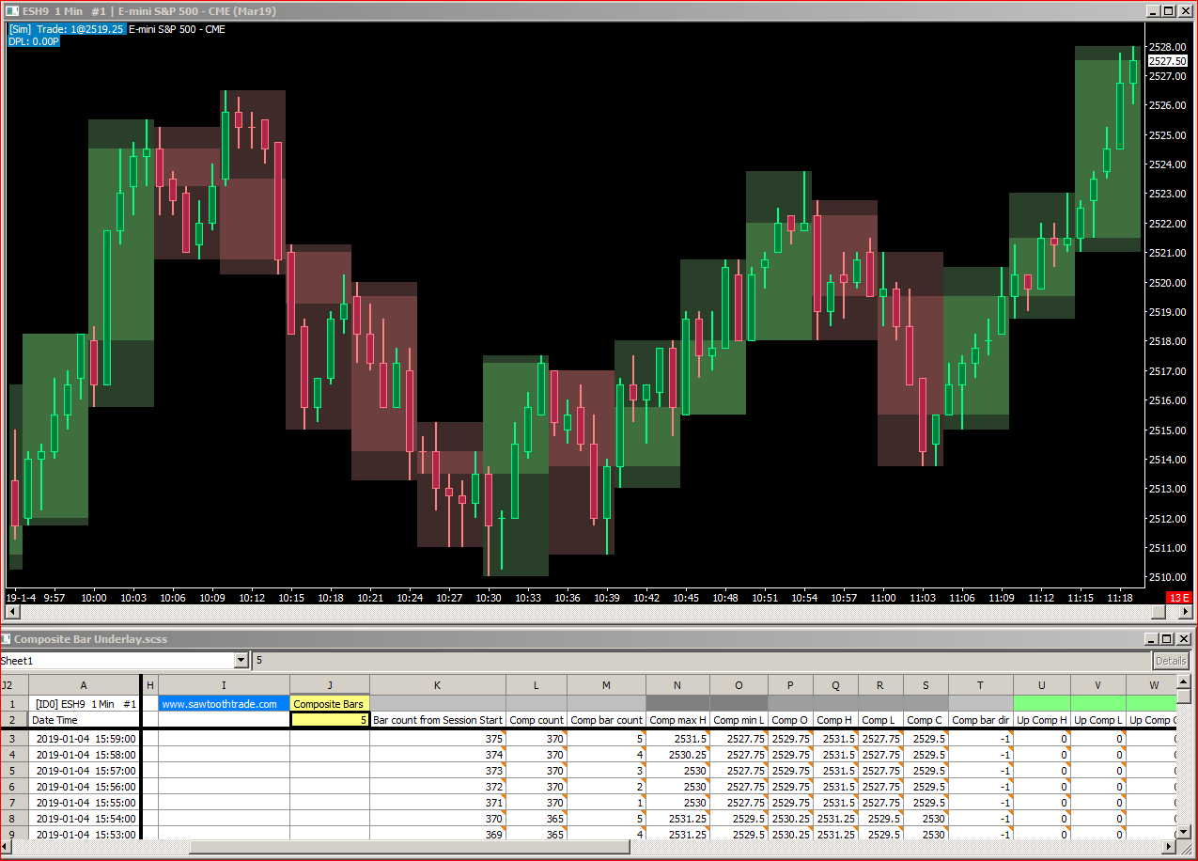This screenshot has height=861, width=1198.
Task: Click bar count cell showing 372
Action: click(438, 786)
